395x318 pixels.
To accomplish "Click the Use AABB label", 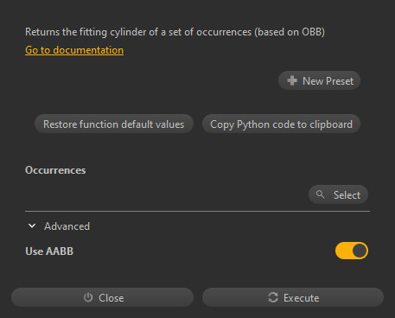I will 49,251.
